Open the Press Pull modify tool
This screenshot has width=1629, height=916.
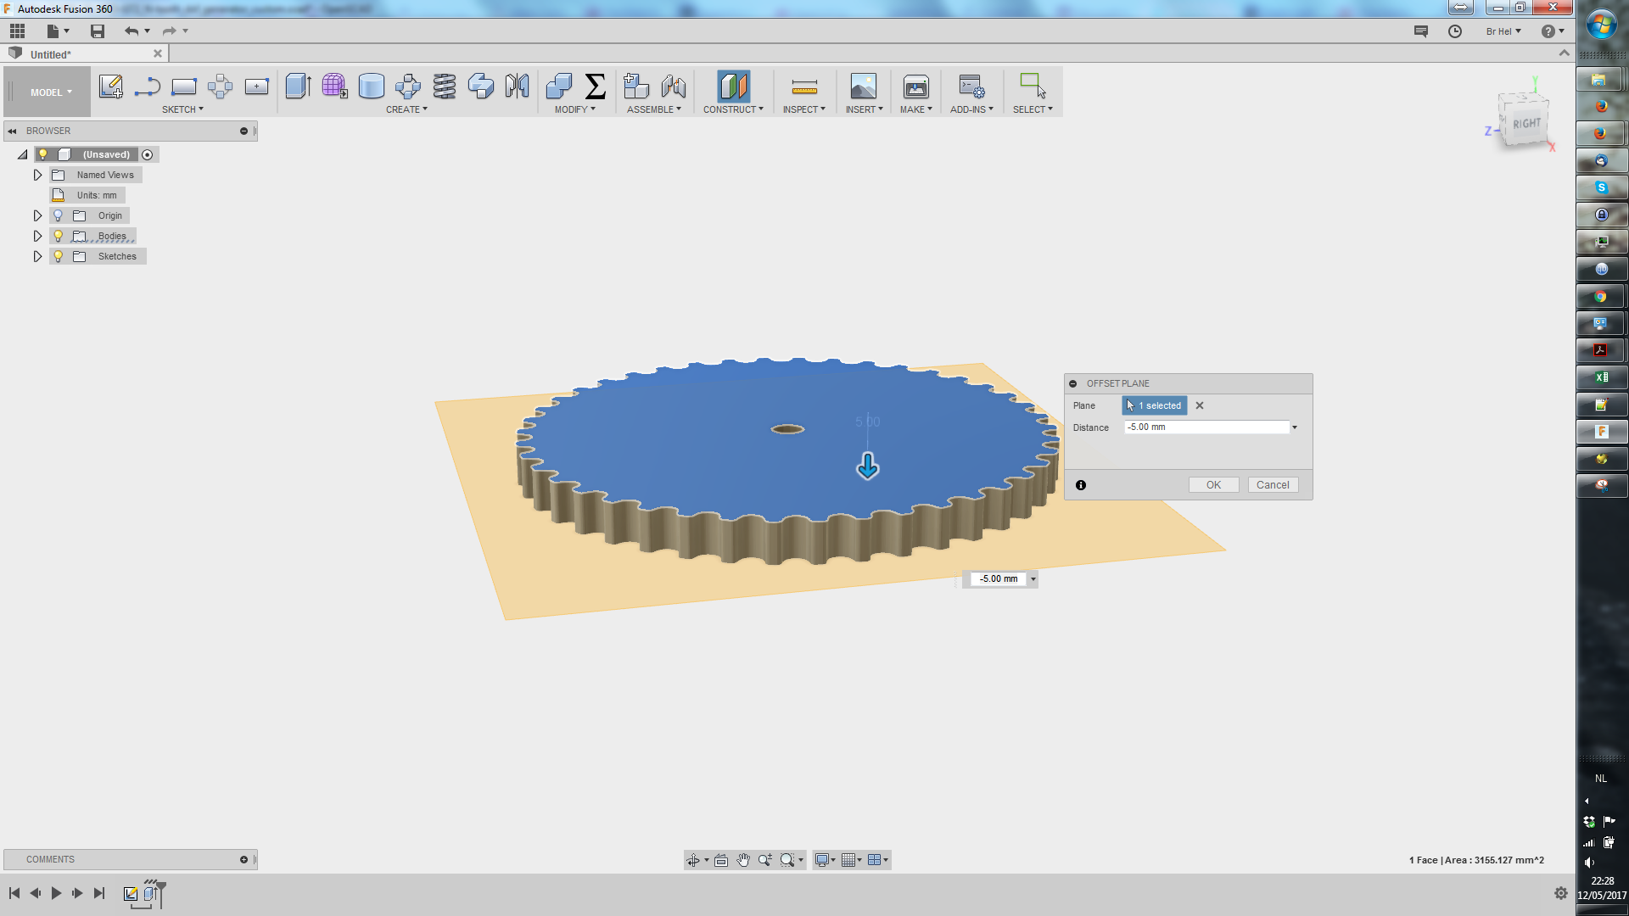(559, 87)
